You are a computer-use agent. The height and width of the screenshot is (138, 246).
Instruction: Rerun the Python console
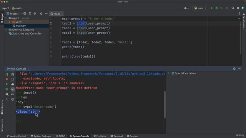tap(7, 74)
